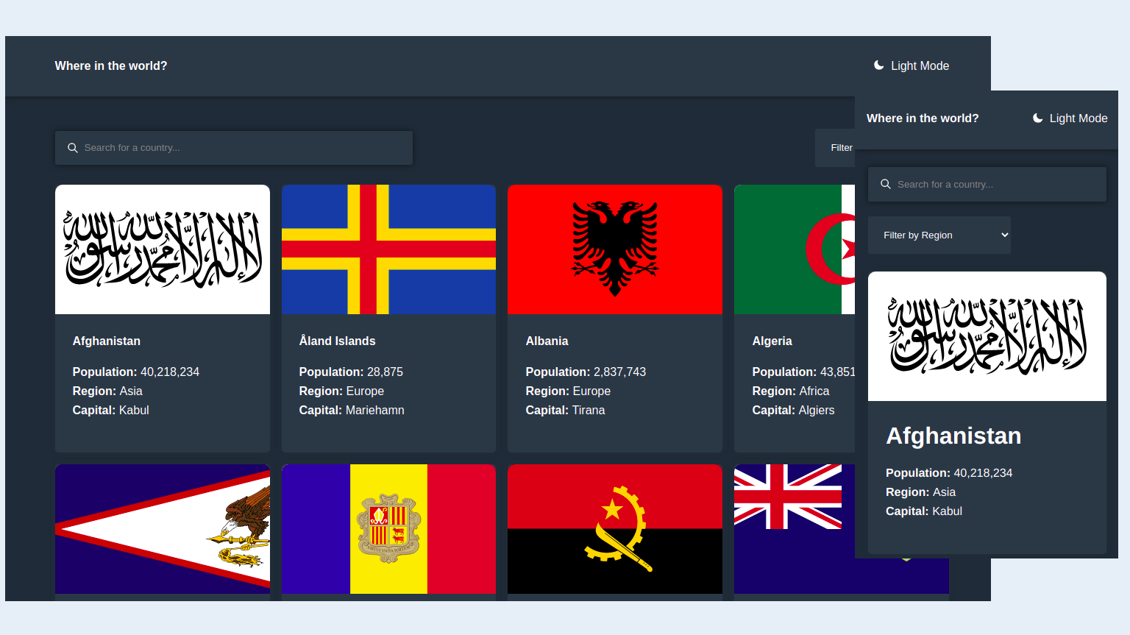Open the Algeria flag image
Viewport: 1130px width, 635px height.
(x=795, y=249)
